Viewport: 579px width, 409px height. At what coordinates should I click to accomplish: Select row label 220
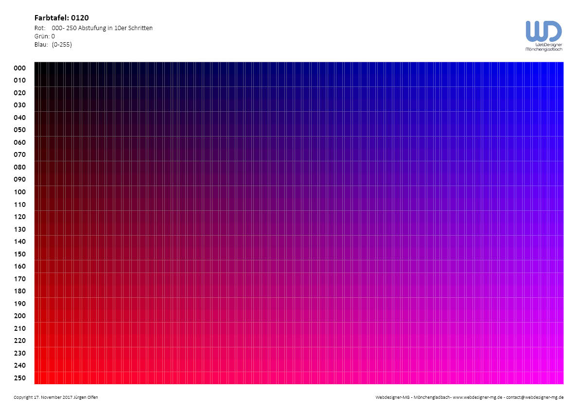[20, 341]
